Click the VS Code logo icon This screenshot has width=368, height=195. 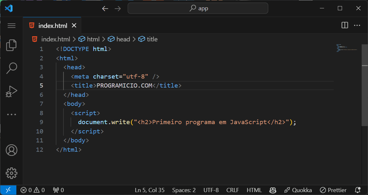(9, 8)
